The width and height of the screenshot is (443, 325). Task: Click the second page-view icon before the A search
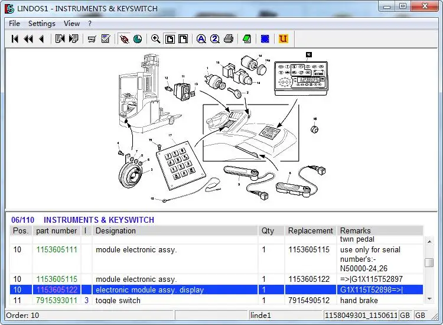click(183, 39)
